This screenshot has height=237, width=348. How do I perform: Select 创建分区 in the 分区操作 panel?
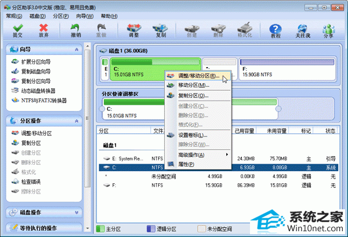click(x=26, y=153)
